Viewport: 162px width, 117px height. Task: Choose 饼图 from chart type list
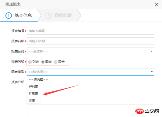(90, 100)
